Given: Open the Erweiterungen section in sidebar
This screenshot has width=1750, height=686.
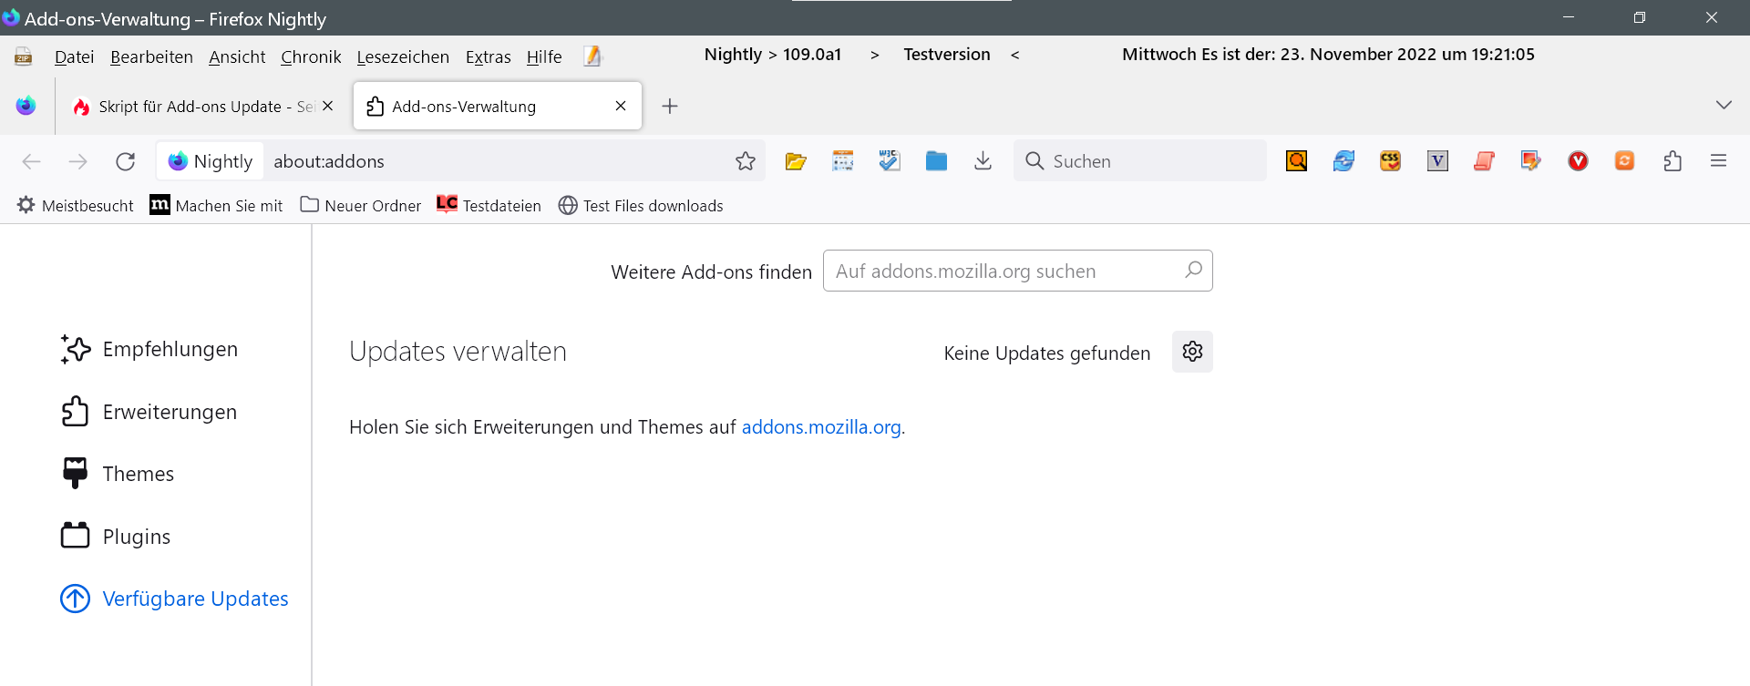Looking at the screenshot, I should pos(169,412).
